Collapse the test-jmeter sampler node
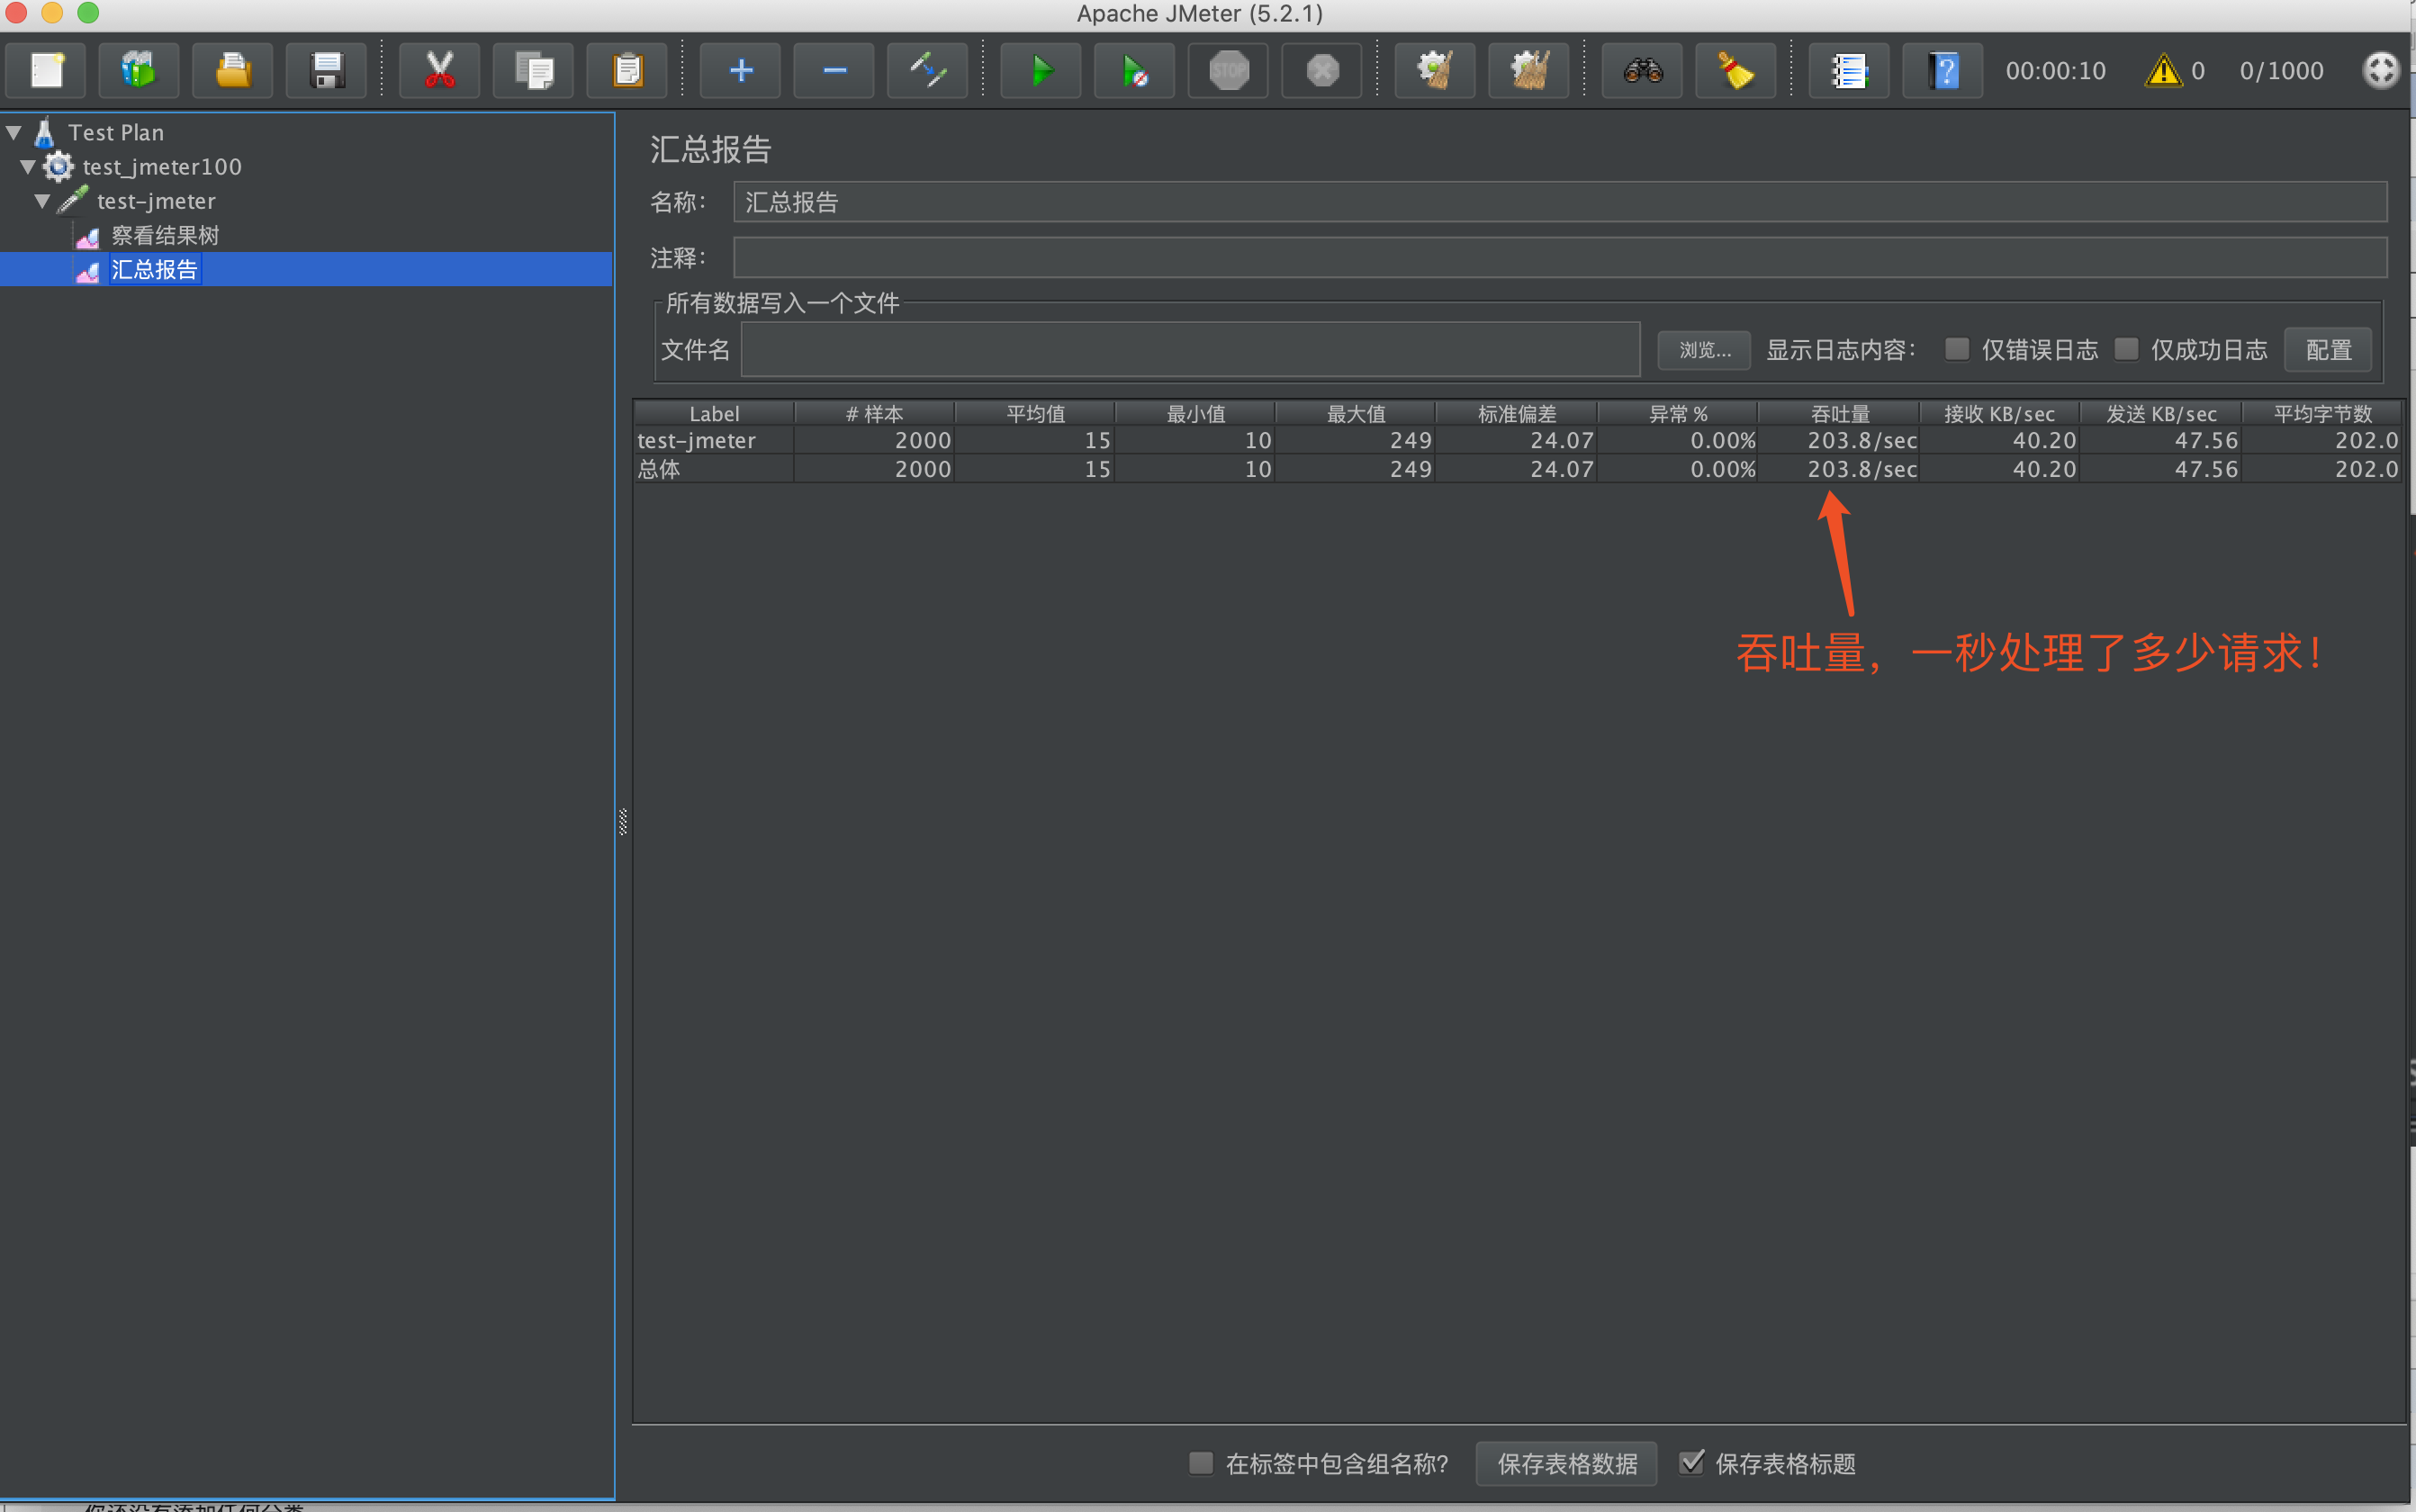 [42, 201]
